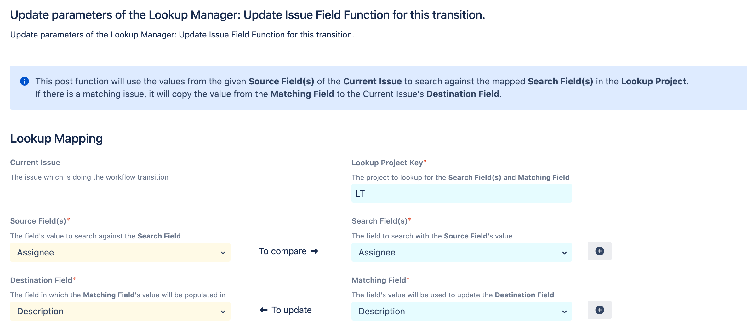Click the right arrow beside To compare
The width and height of the screenshot is (747, 332).
pyautogui.click(x=314, y=251)
